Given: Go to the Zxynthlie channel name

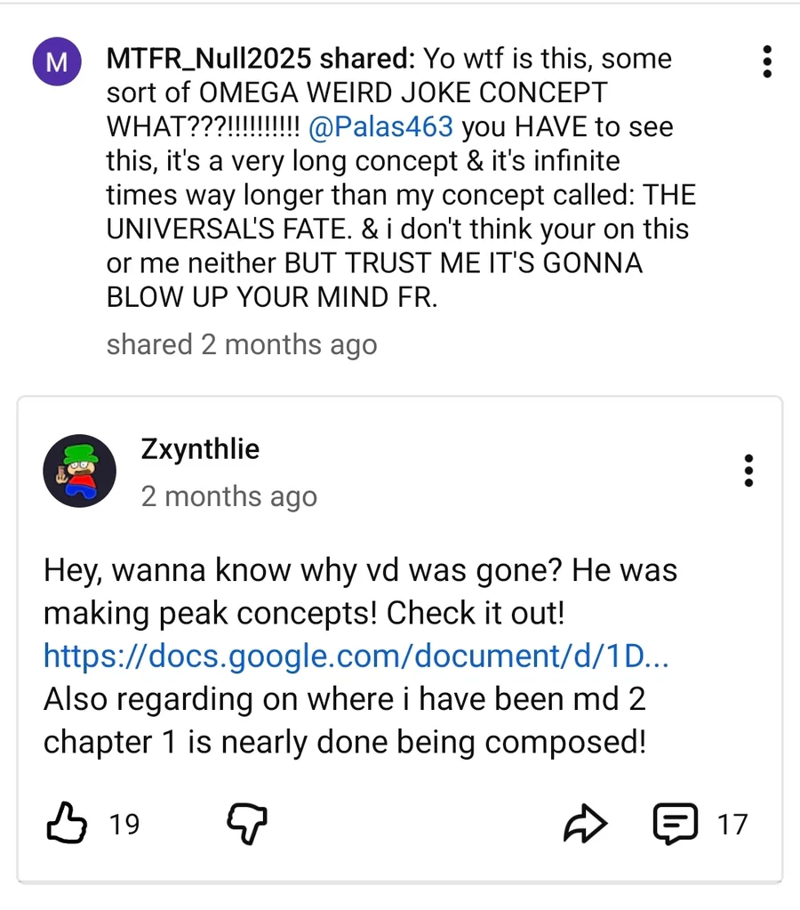Looking at the screenshot, I should [x=200, y=449].
